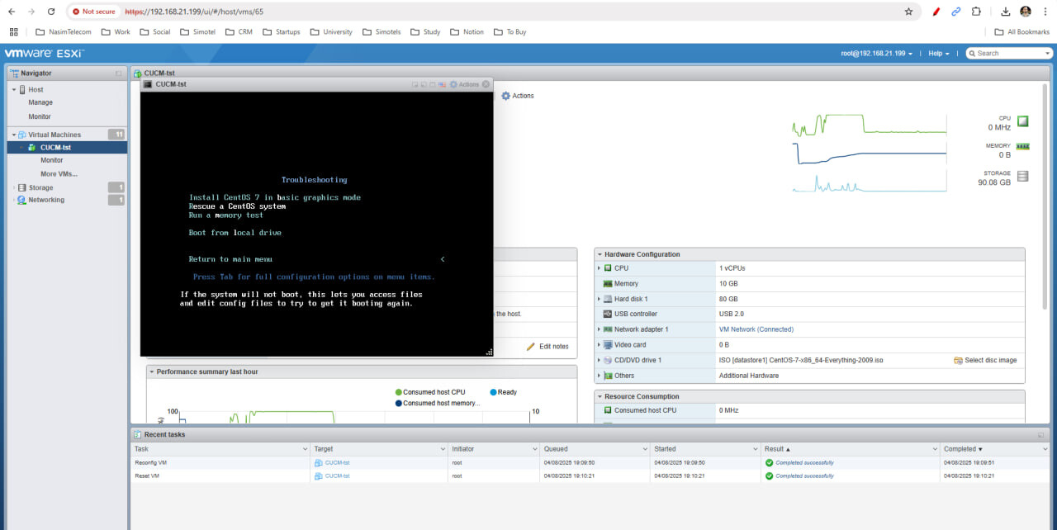Expand CD/DVD drive 1 row

click(x=600, y=360)
